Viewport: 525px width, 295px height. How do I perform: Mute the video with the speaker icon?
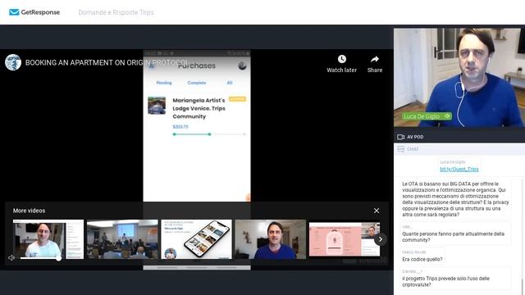pyautogui.click(x=11, y=258)
